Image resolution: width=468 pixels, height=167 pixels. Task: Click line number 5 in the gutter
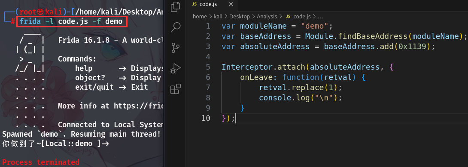click(x=208, y=67)
